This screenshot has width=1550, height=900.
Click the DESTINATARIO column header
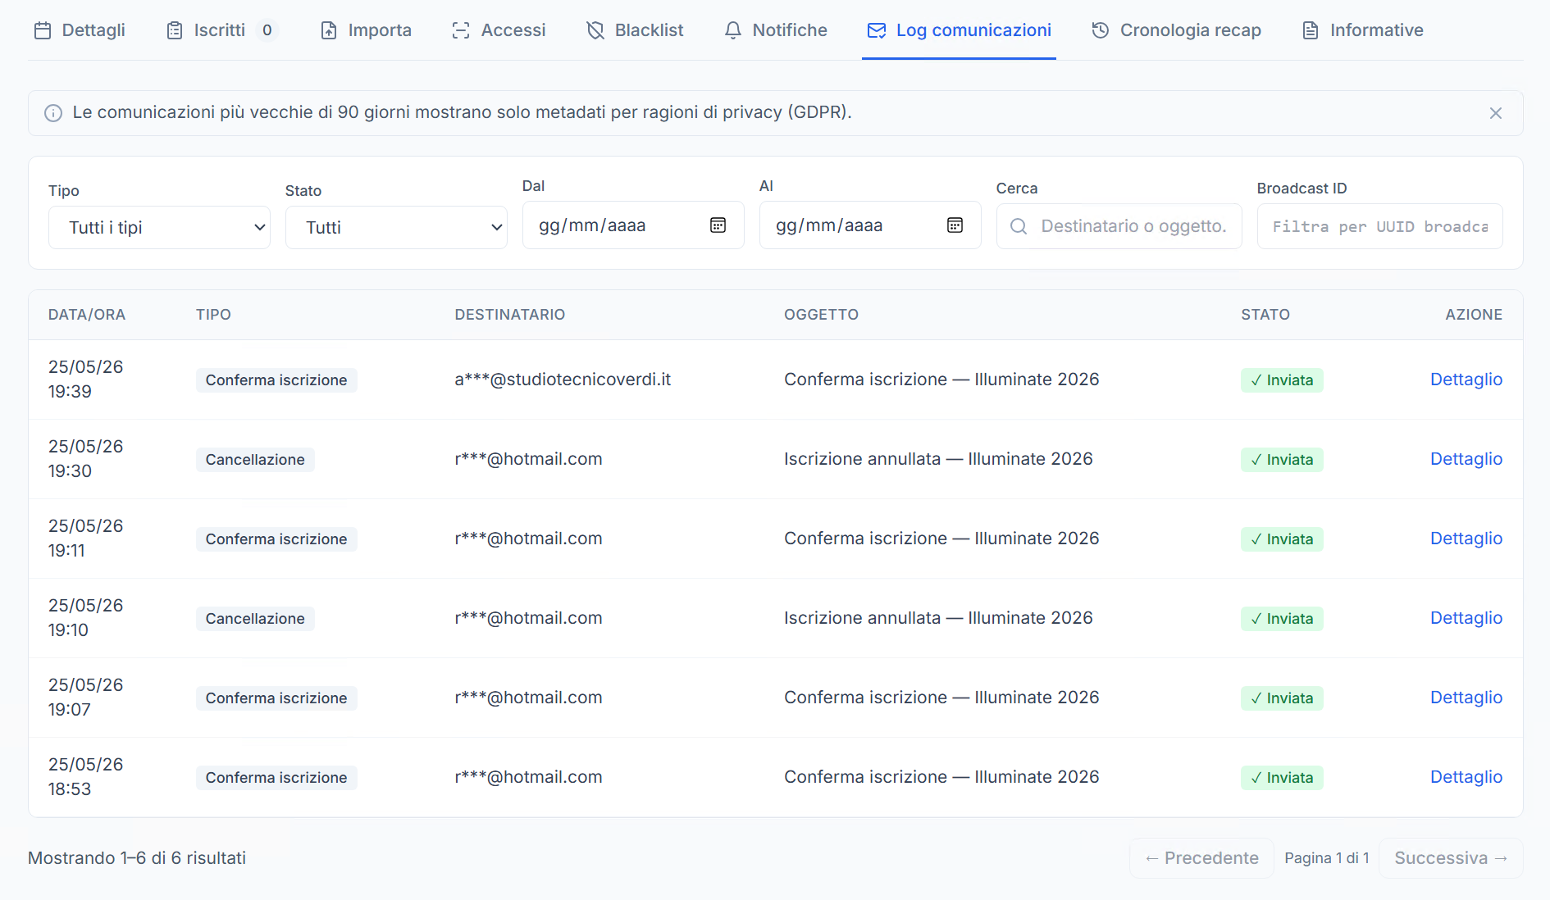click(510, 315)
